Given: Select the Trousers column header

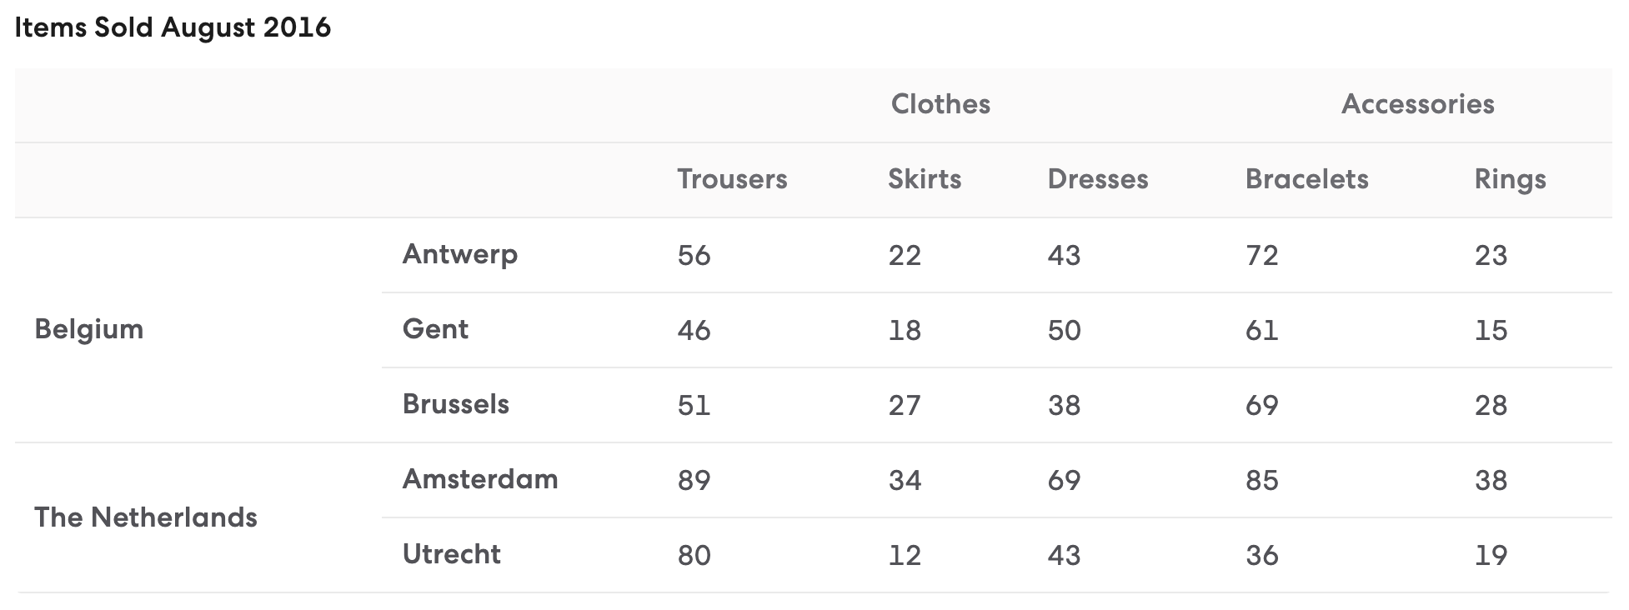Looking at the screenshot, I should [x=732, y=179].
